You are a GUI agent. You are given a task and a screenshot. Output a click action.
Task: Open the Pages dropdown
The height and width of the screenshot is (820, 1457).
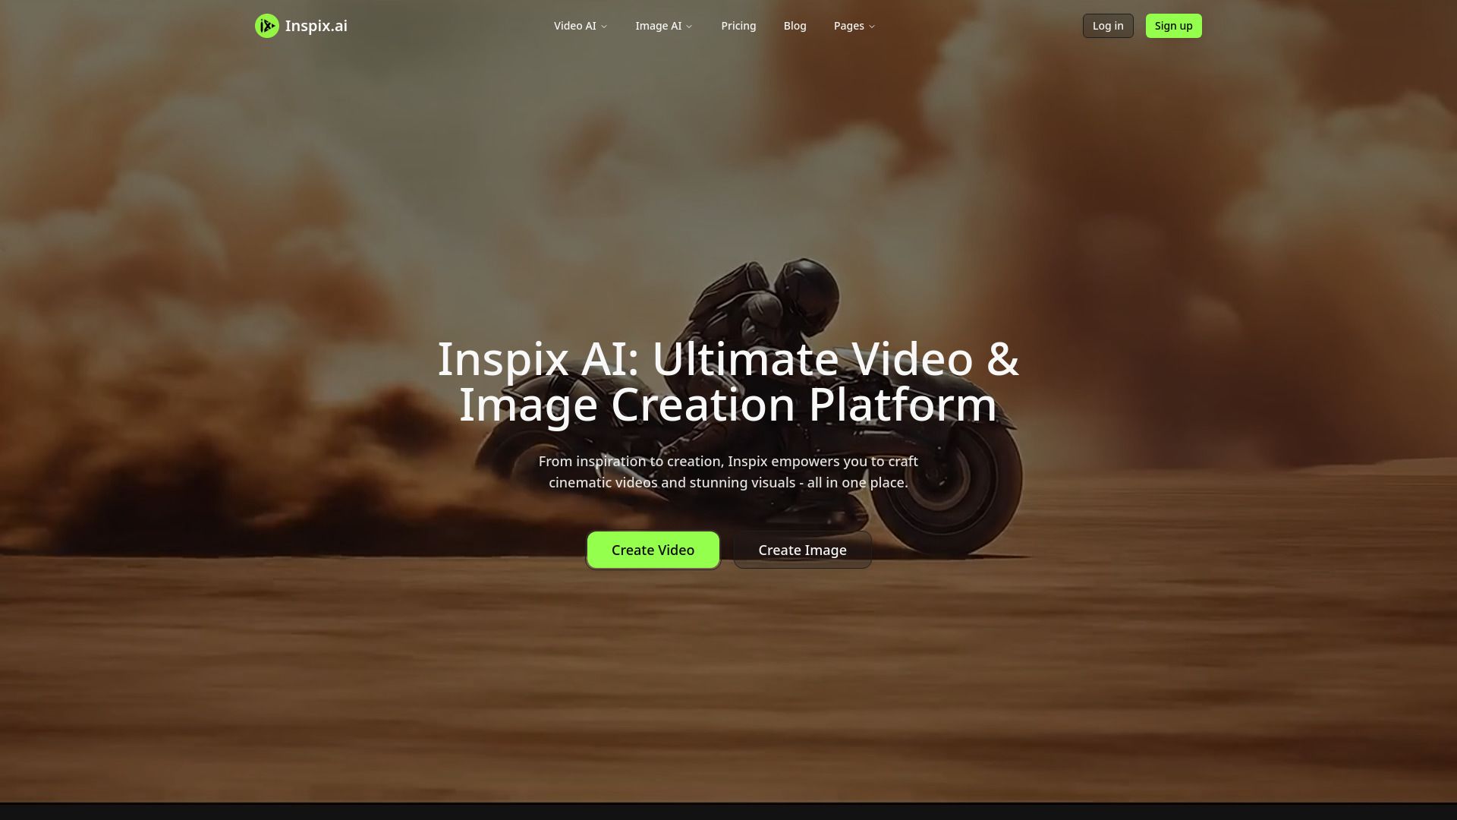[848, 25]
